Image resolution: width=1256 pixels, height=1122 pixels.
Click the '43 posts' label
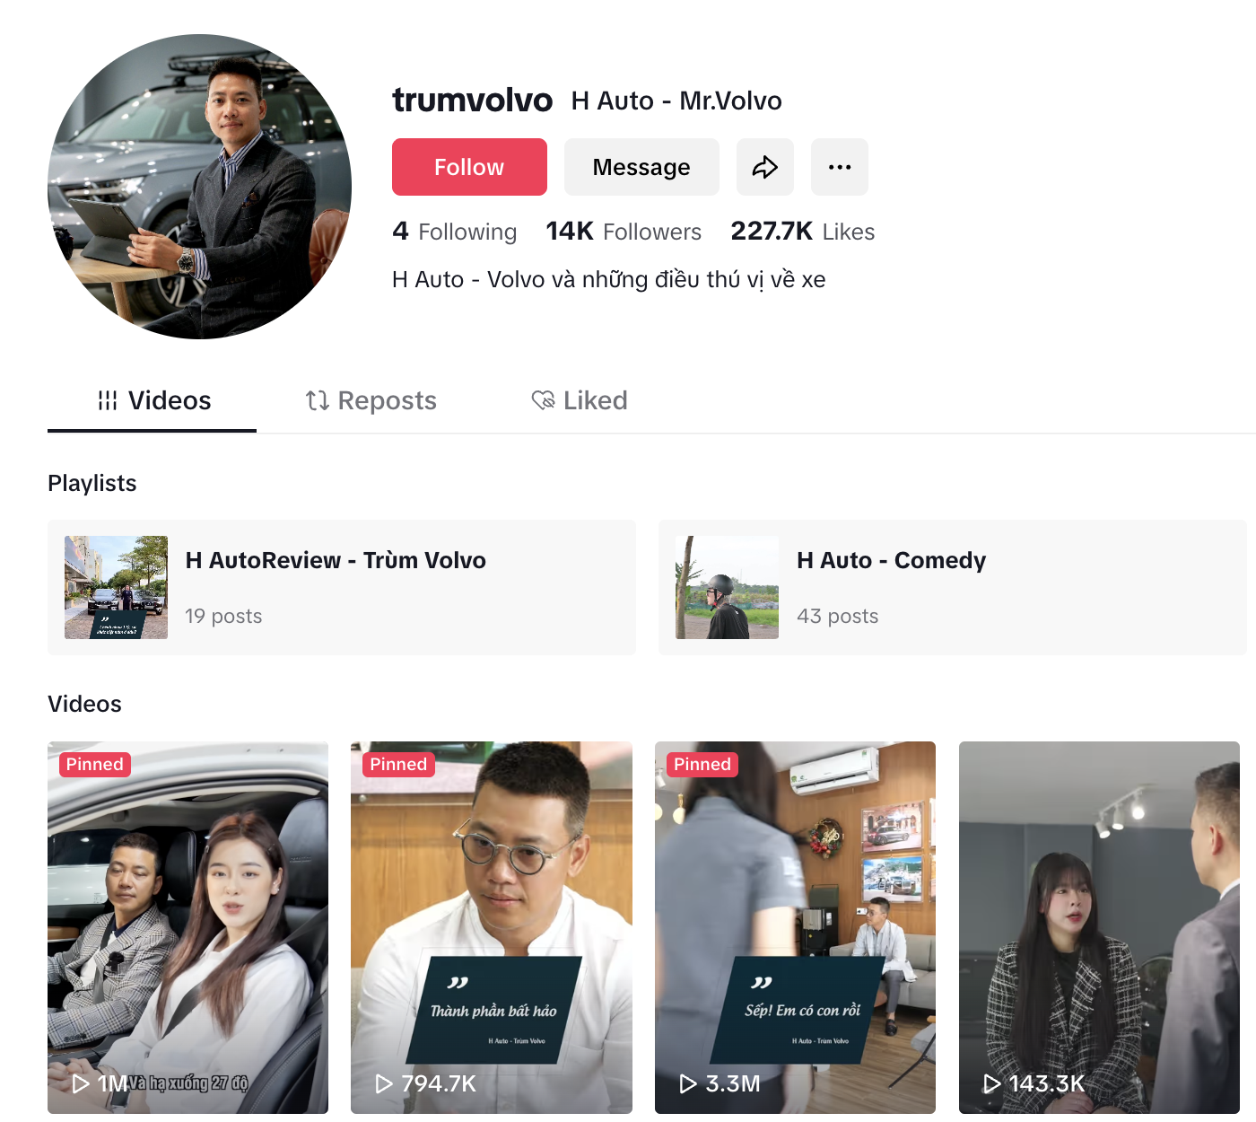point(838,616)
